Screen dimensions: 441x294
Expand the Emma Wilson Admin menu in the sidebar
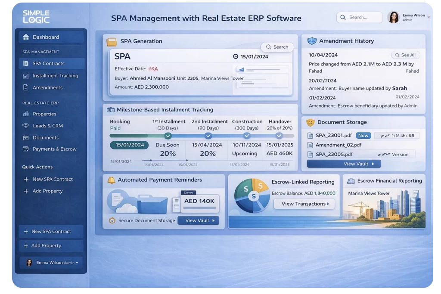tap(51, 262)
